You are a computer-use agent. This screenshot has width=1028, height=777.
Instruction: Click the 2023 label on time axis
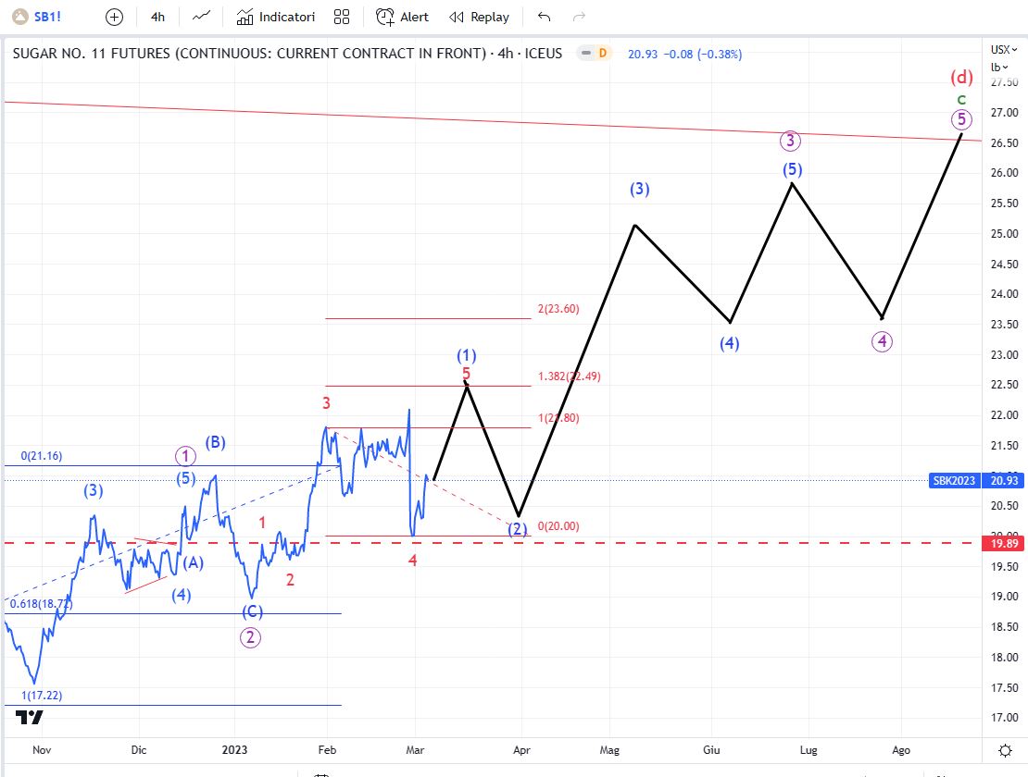pos(234,750)
